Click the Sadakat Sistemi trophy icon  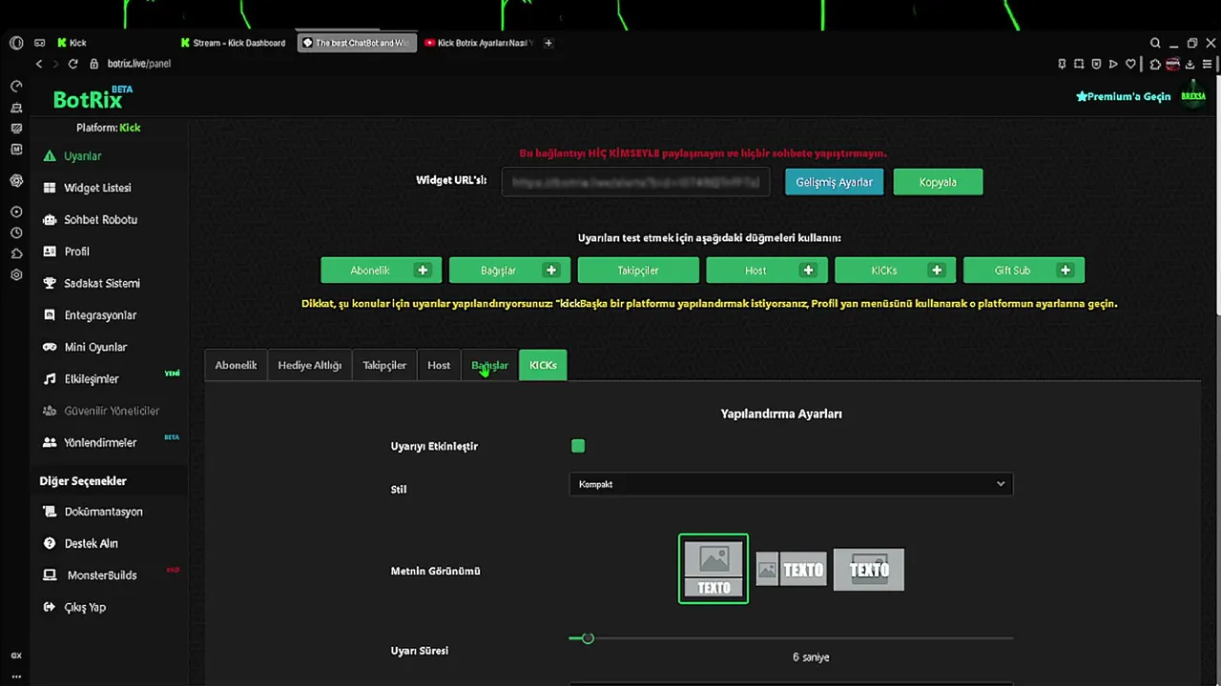click(x=50, y=283)
